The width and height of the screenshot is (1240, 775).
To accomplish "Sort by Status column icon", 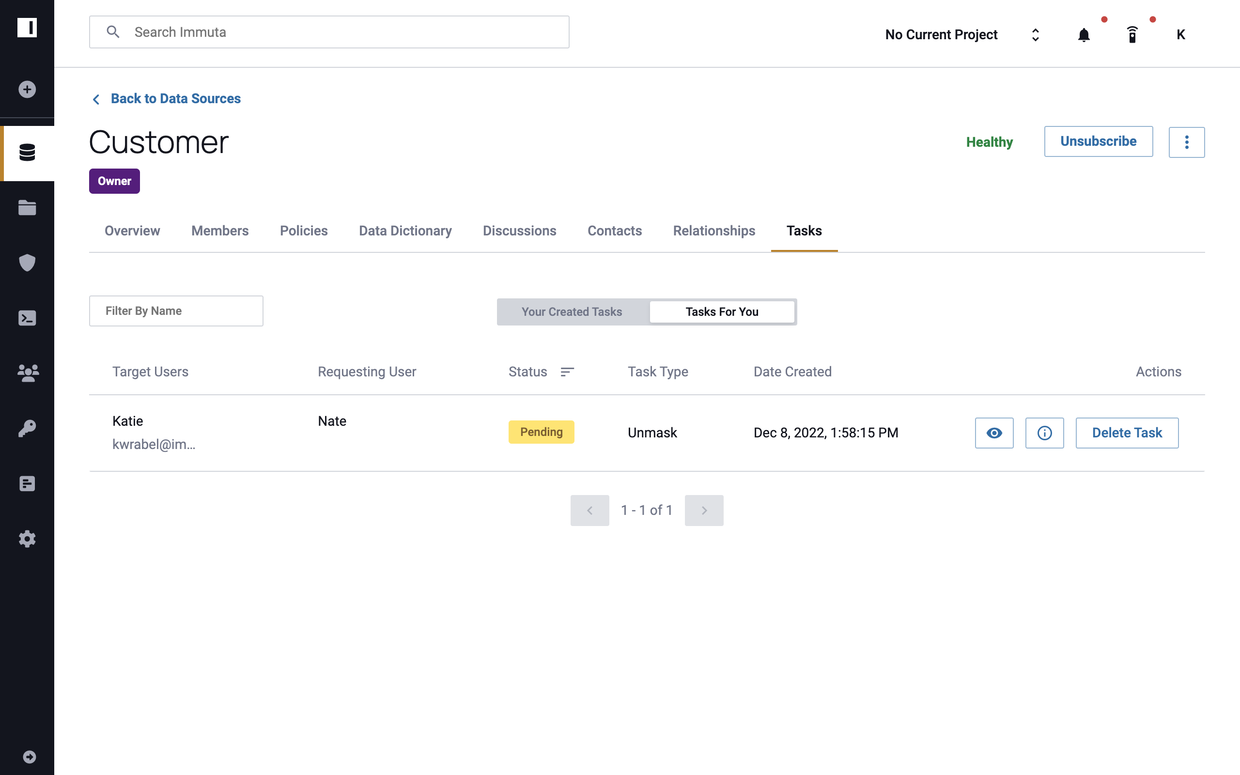I will coord(567,372).
